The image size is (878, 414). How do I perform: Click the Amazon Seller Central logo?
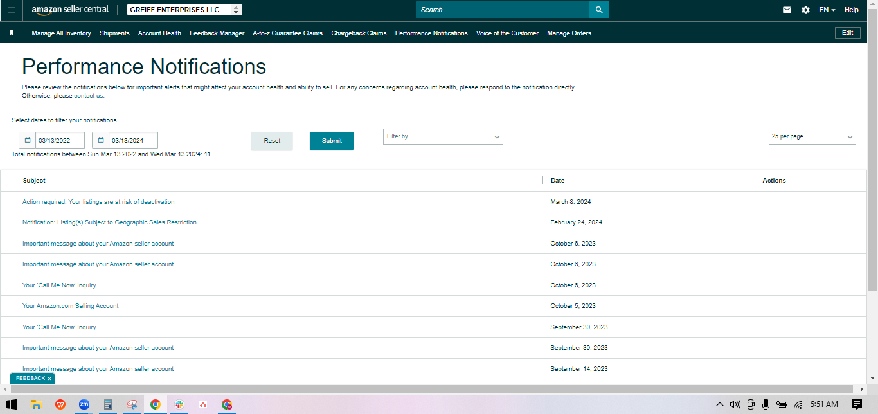(x=70, y=10)
